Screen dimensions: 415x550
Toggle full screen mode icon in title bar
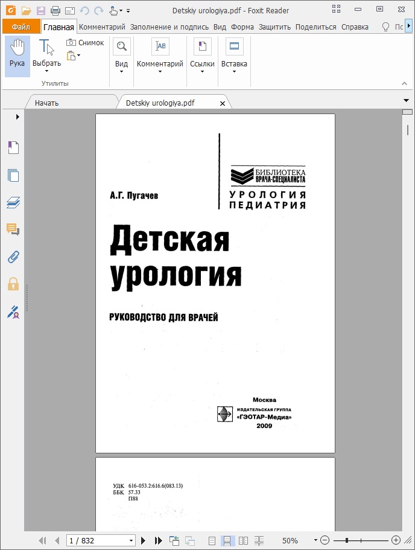[336, 9]
